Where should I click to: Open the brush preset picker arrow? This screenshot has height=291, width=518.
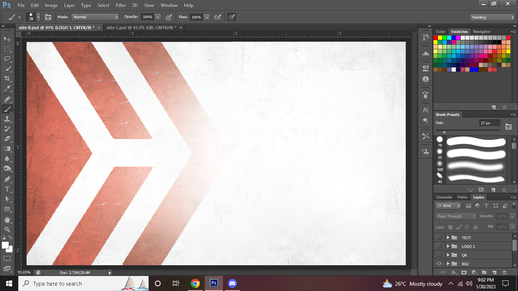coord(38,17)
